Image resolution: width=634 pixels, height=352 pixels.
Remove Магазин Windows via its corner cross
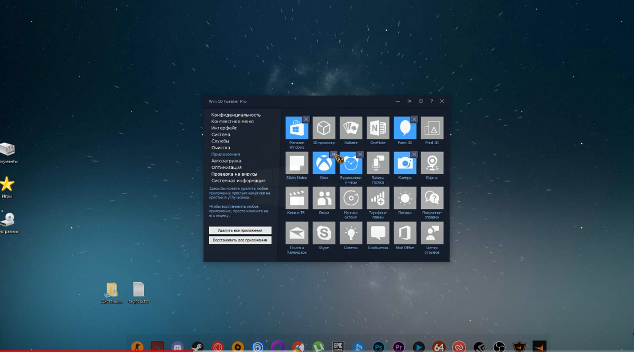306,119
